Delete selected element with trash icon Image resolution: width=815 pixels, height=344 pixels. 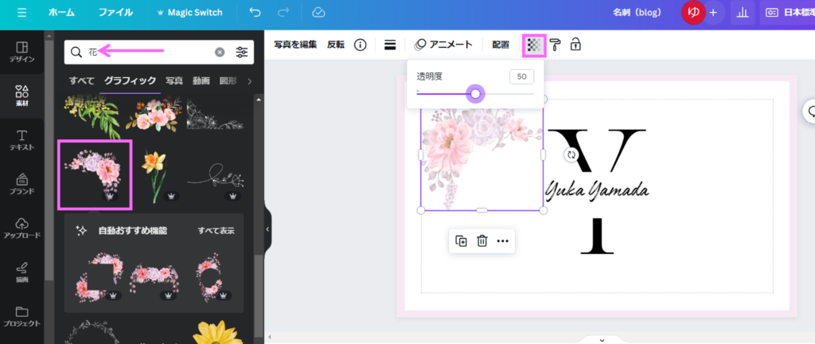click(482, 241)
